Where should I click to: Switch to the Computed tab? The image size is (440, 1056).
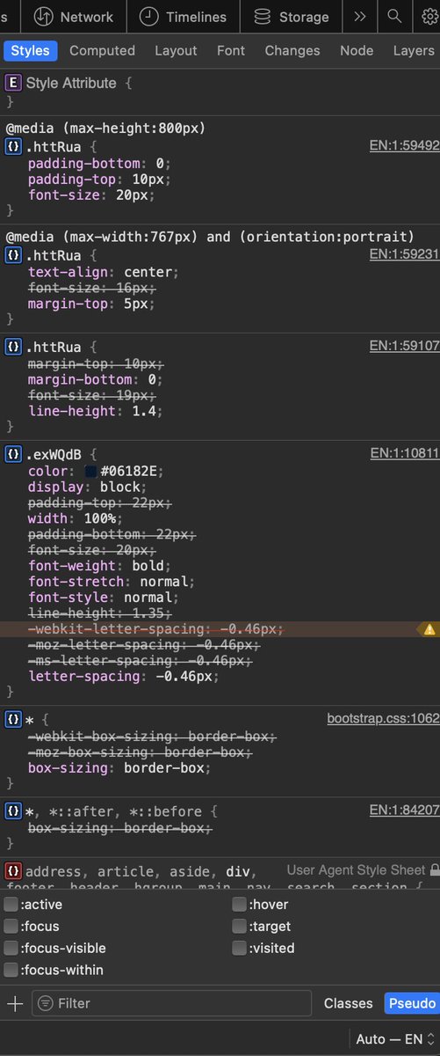click(102, 50)
